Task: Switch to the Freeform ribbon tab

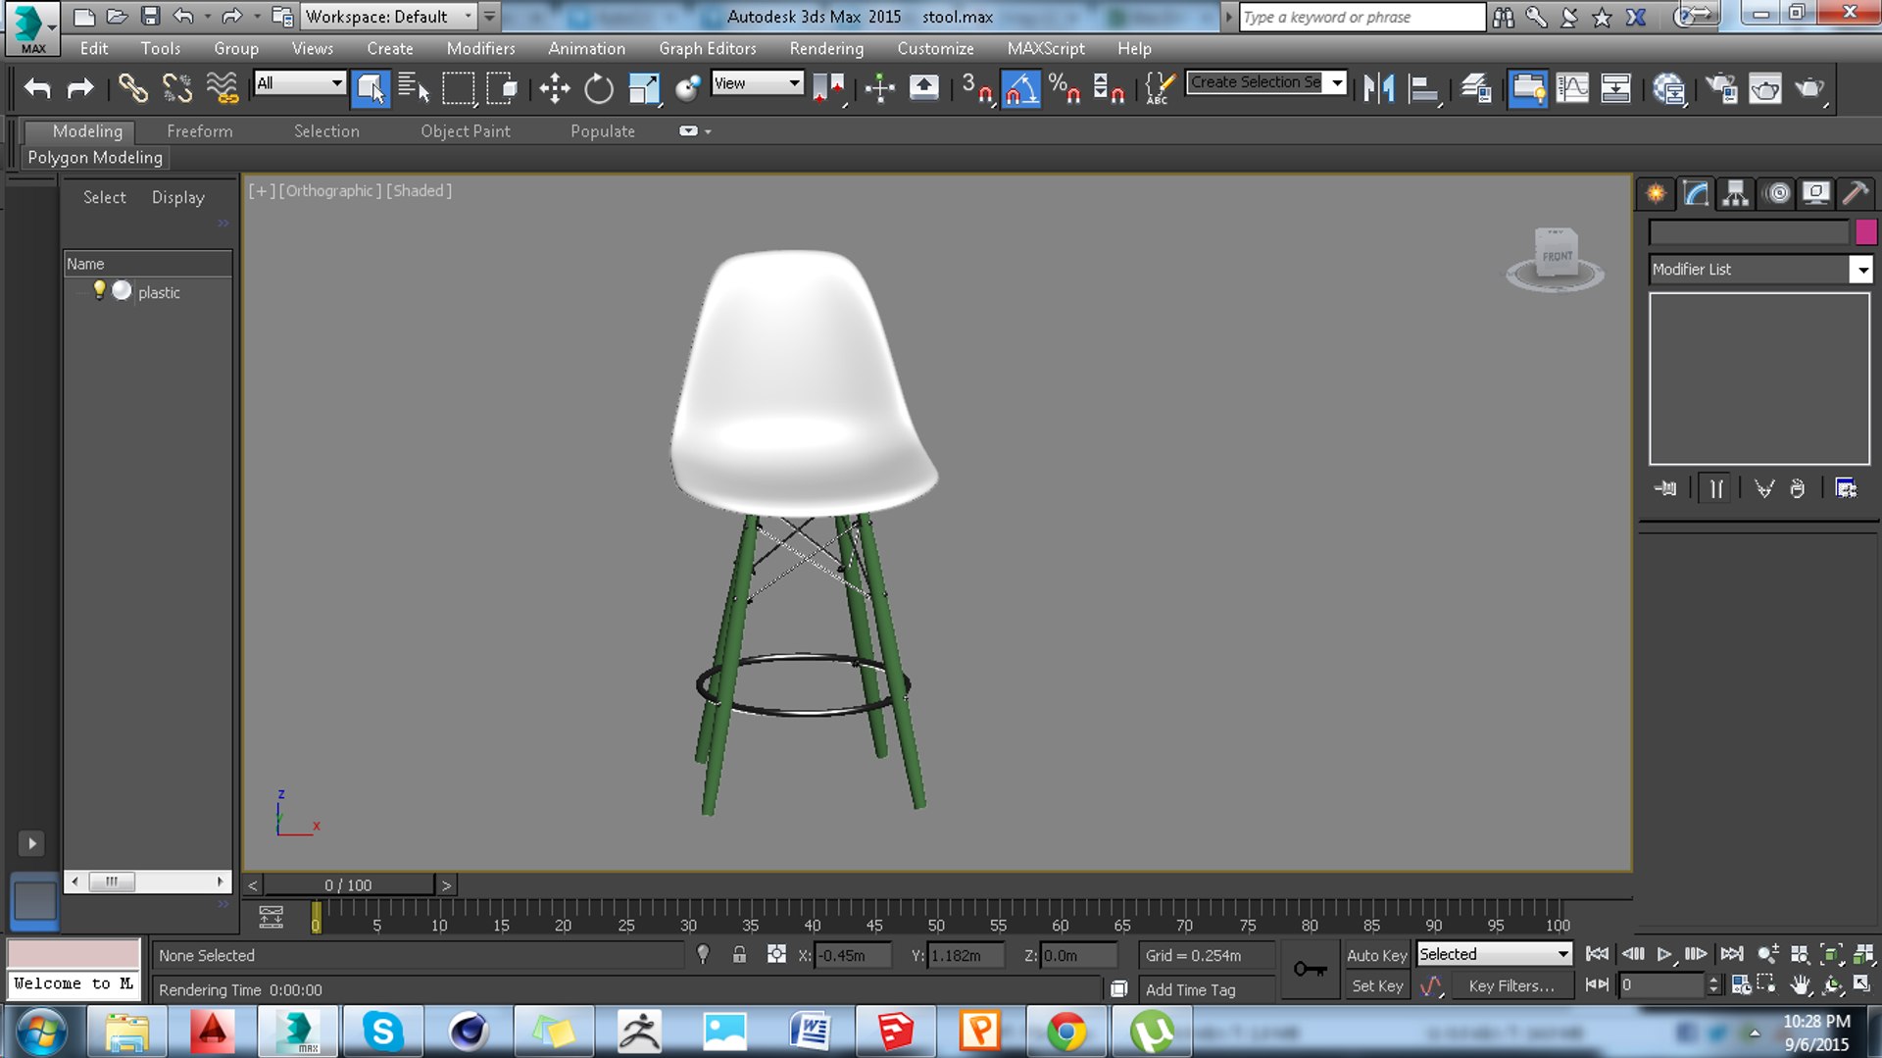Action: 200,131
